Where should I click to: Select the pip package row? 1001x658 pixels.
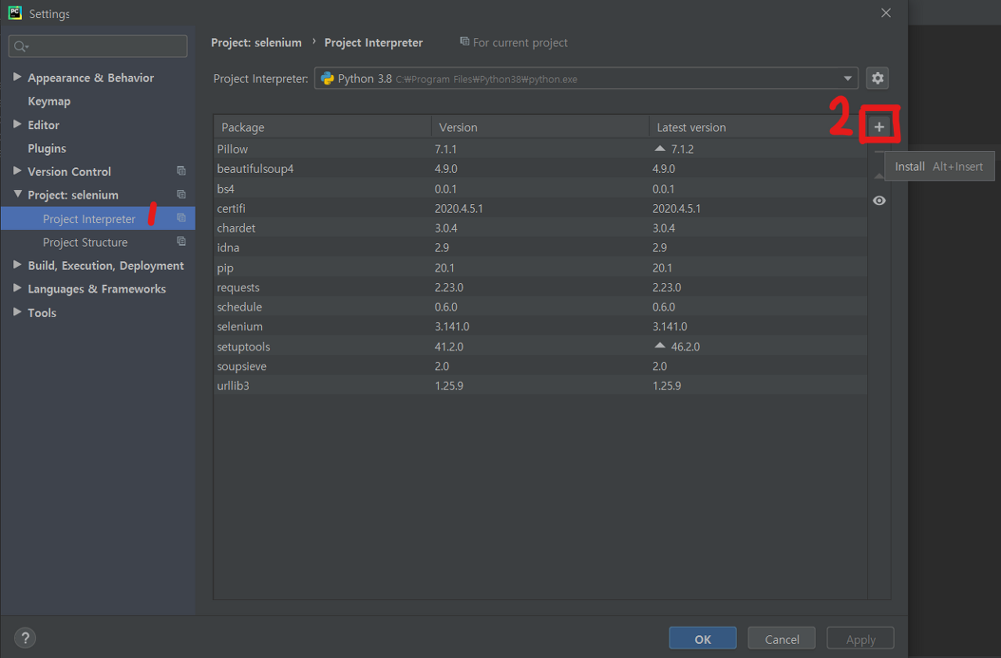pos(540,268)
